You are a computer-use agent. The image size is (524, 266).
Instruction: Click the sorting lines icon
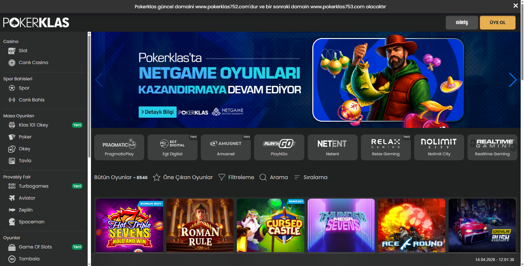coord(297,177)
